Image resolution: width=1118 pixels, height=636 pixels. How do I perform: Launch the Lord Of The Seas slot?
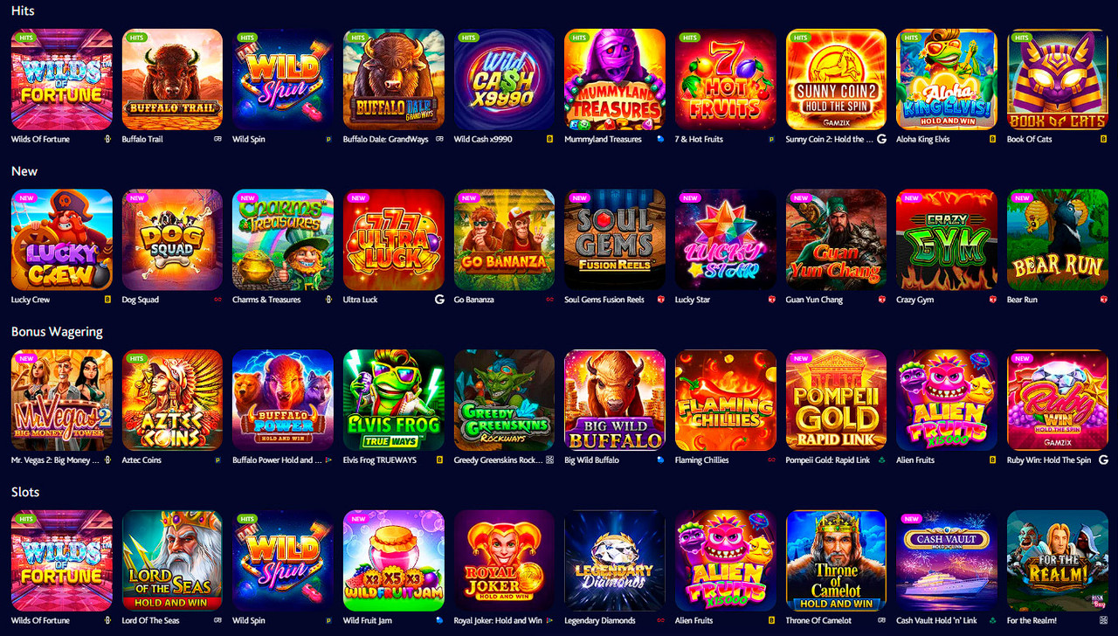point(172,561)
